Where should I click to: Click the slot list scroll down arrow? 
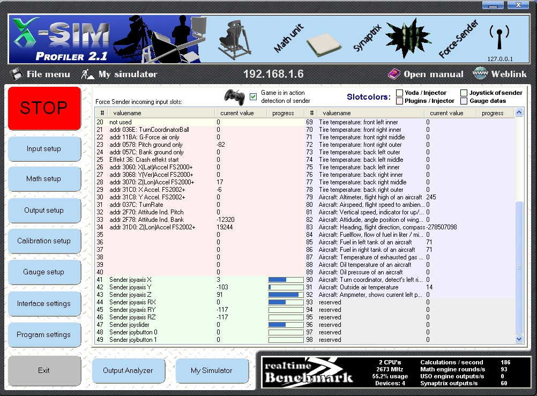point(519,339)
